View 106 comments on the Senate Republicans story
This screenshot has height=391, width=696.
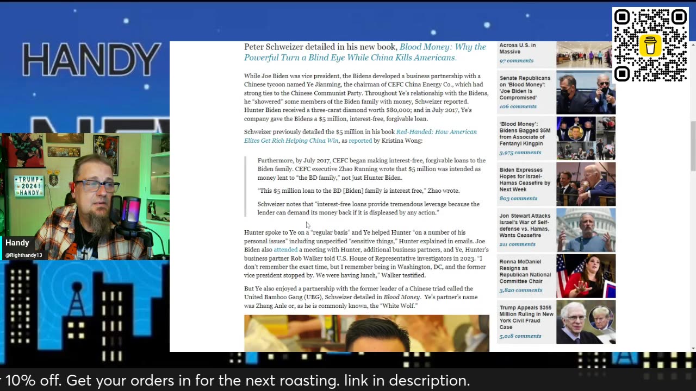coord(518,106)
